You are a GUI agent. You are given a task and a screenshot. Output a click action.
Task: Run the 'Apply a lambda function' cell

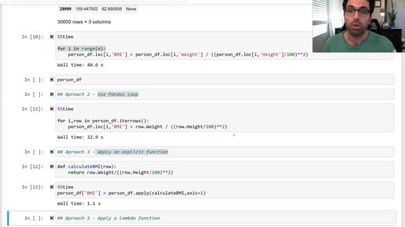click(52, 218)
